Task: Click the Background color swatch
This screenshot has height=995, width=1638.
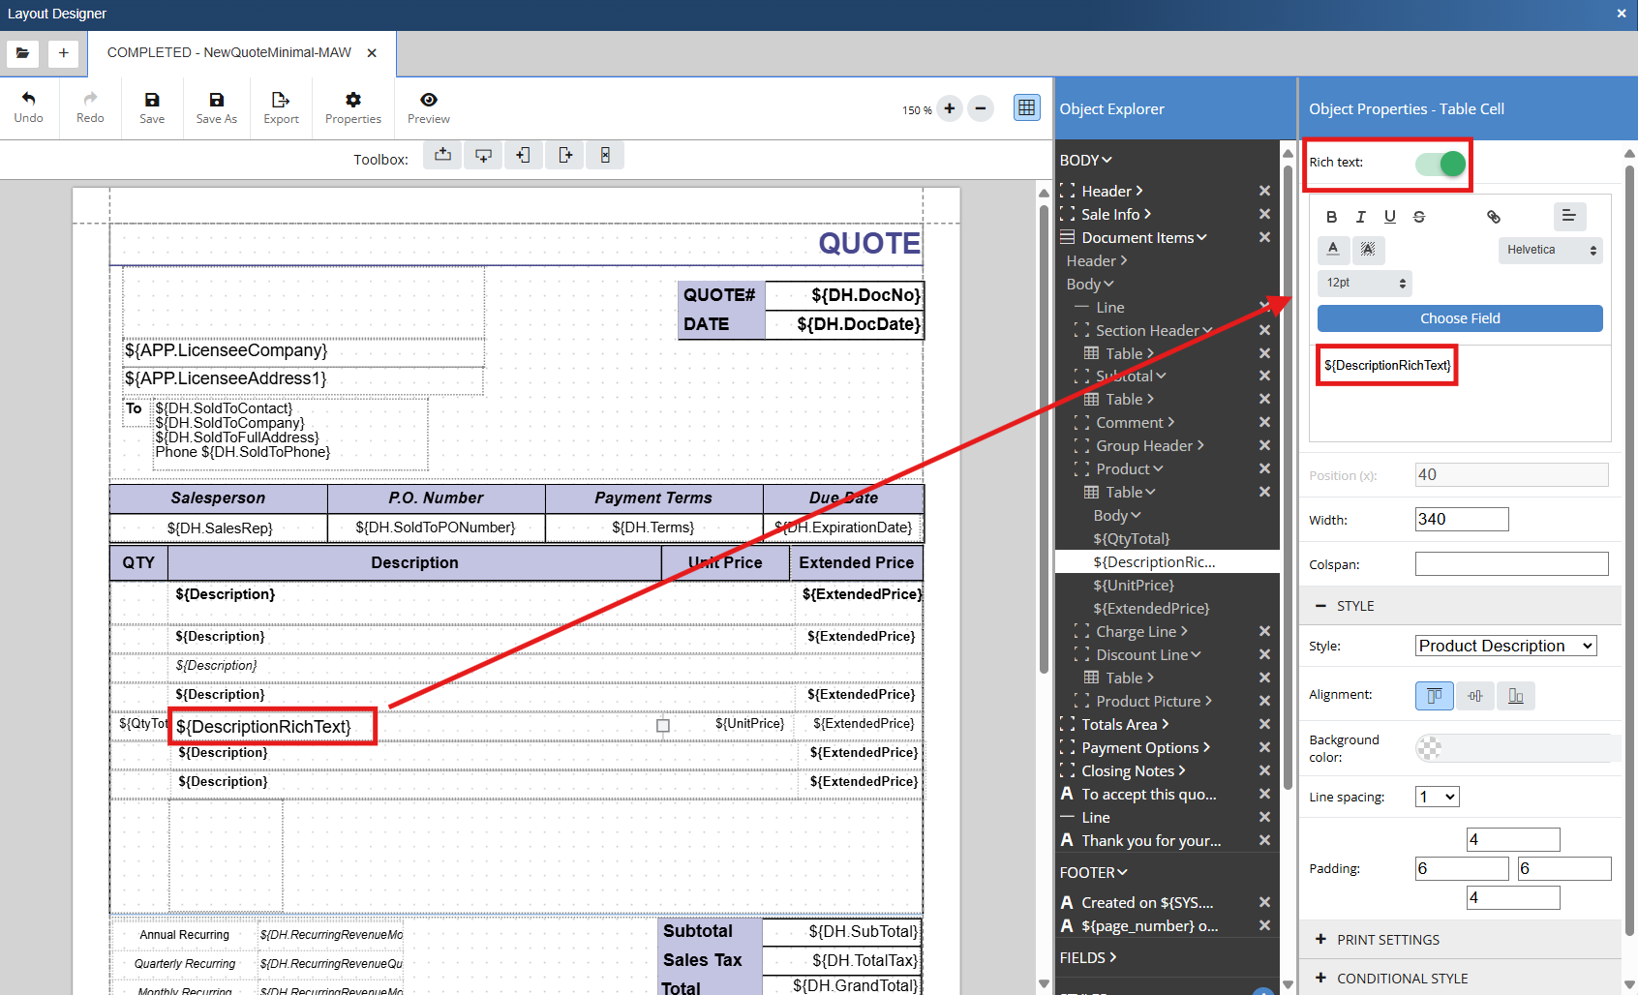Action: (x=1429, y=748)
